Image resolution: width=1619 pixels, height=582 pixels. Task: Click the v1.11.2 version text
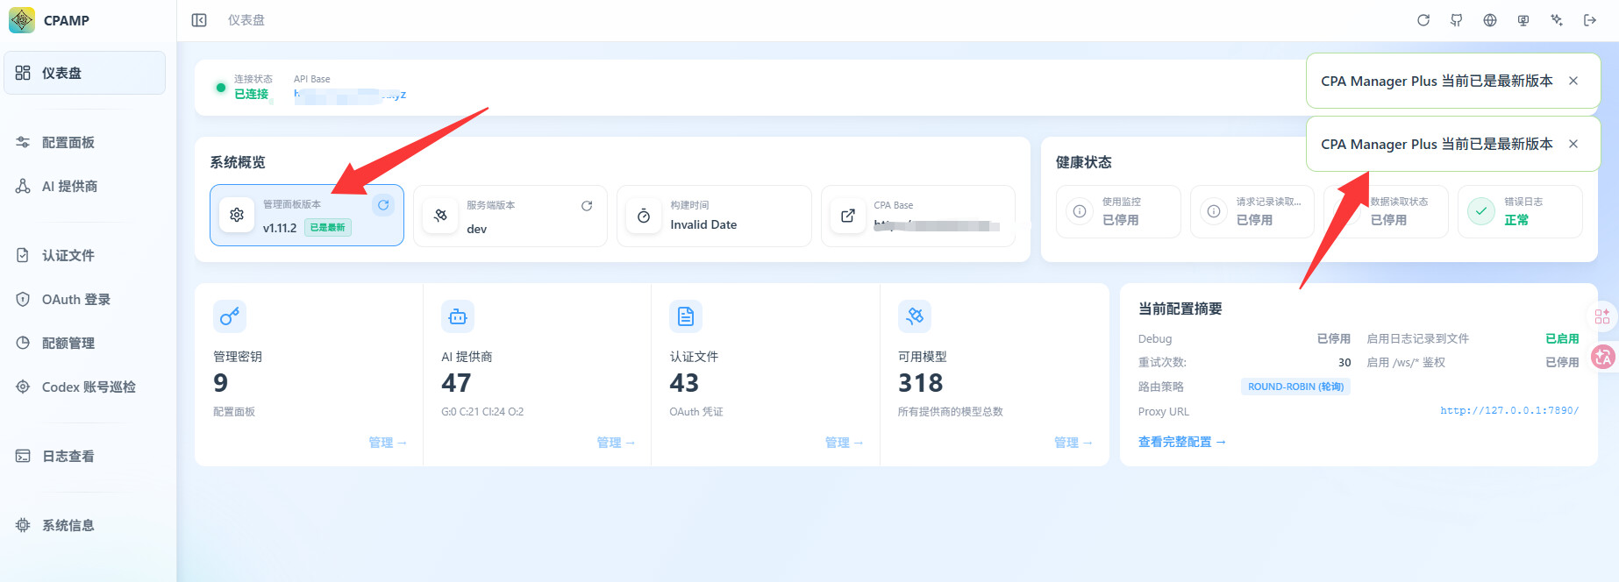[x=280, y=228]
